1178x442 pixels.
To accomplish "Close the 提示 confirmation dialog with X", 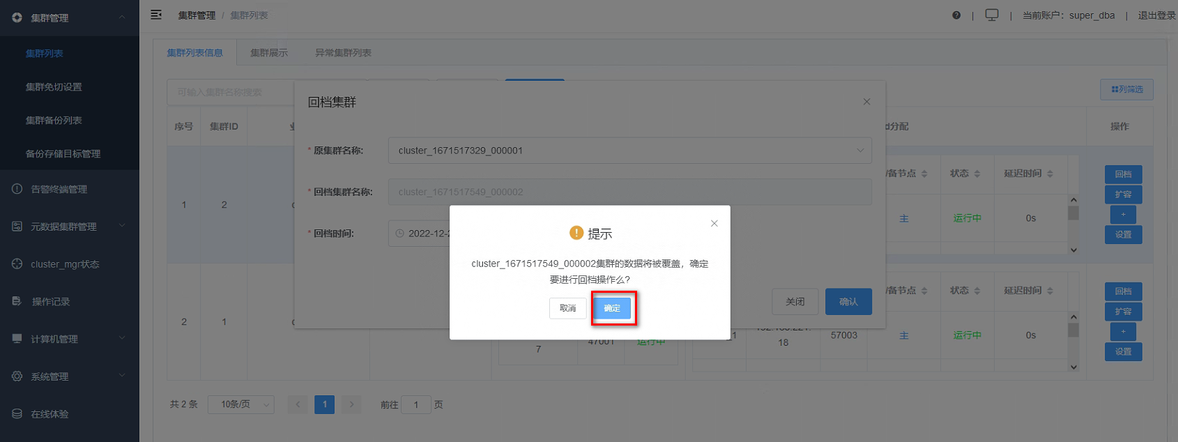I will tap(714, 223).
